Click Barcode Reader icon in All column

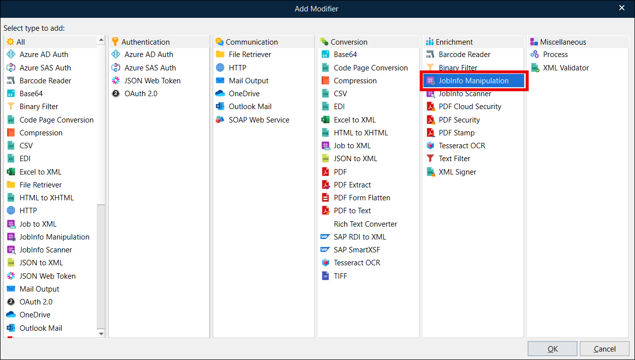[11, 80]
